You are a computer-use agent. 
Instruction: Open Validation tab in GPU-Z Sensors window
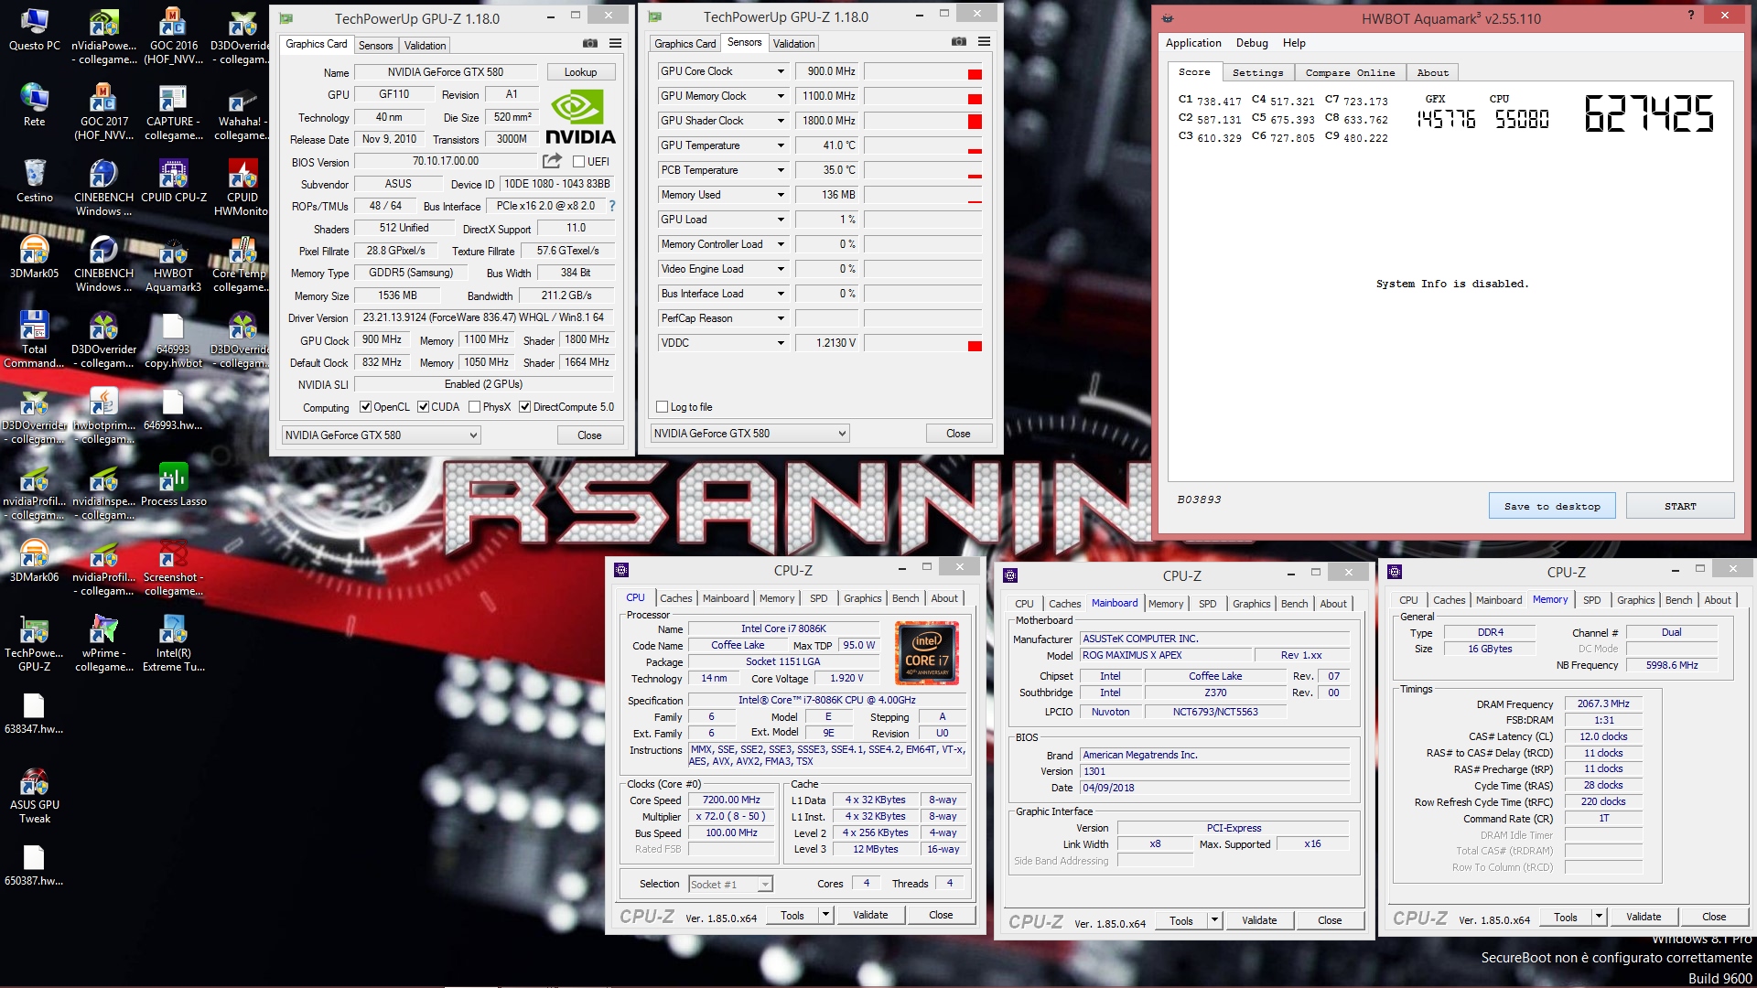[793, 44]
